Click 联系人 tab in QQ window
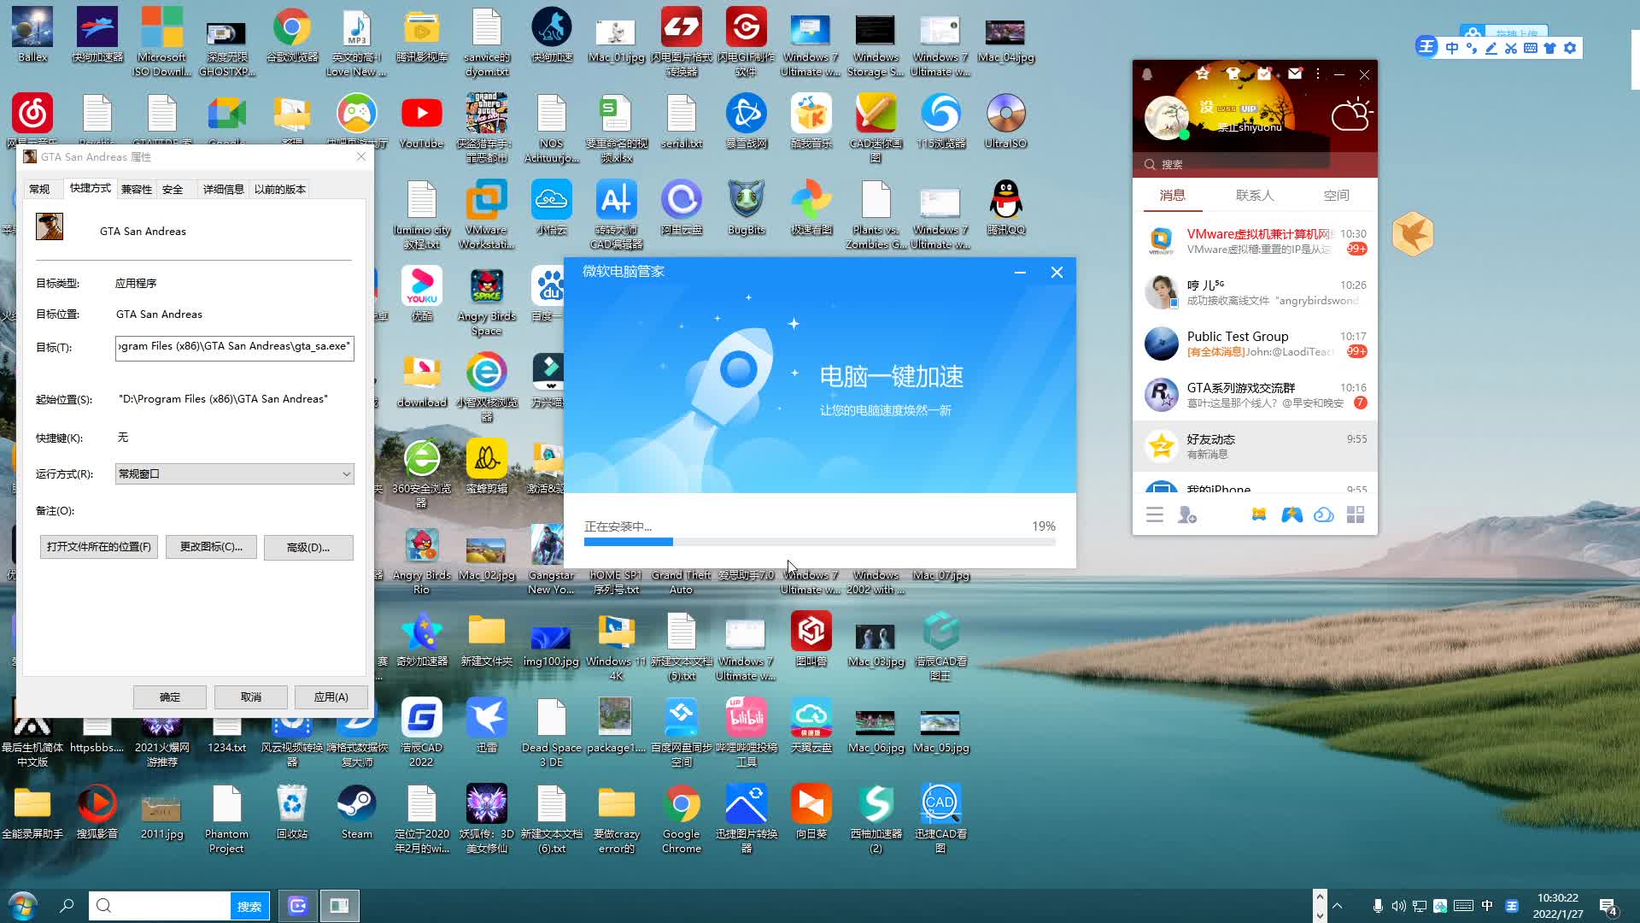Image resolution: width=1640 pixels, height=923 pixels. (x=1254, y=195)
